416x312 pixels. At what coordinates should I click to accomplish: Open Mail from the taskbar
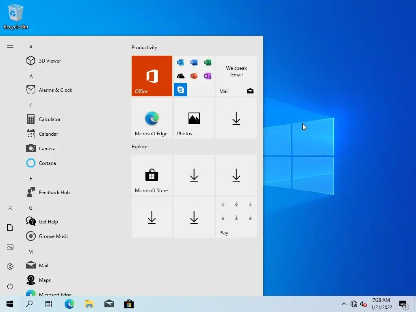pyautogui.click(x=109, y=304)
